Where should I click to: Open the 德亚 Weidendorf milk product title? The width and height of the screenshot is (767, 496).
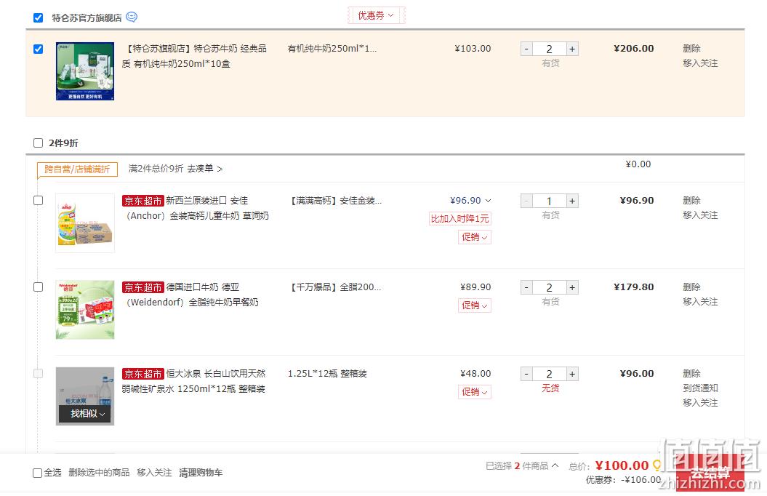click(190, 295)
